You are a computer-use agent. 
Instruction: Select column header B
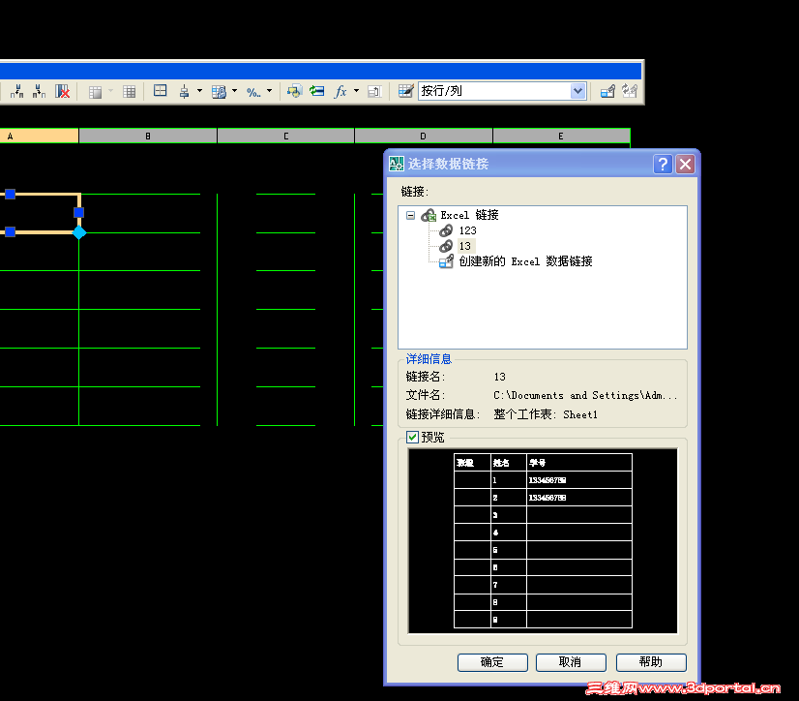tap(148, 137)
